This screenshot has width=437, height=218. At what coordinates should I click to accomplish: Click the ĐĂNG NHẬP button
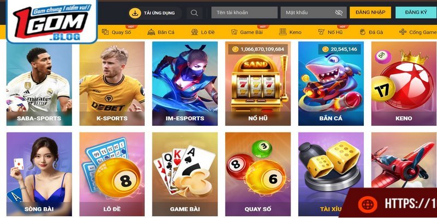tap(370, 13)
